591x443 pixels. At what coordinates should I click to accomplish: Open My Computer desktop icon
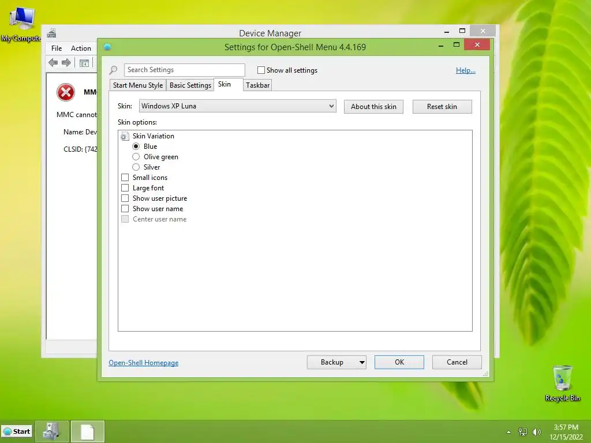coord(21,24)
